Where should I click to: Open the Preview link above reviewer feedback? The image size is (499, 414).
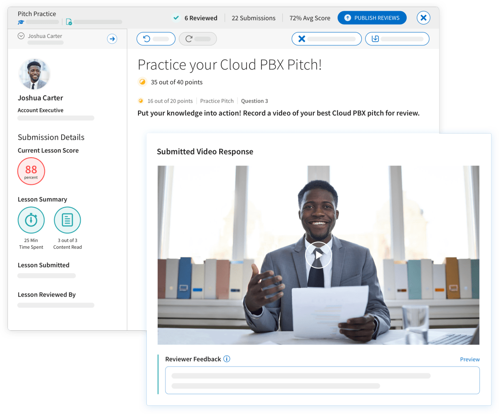[469, 359]
